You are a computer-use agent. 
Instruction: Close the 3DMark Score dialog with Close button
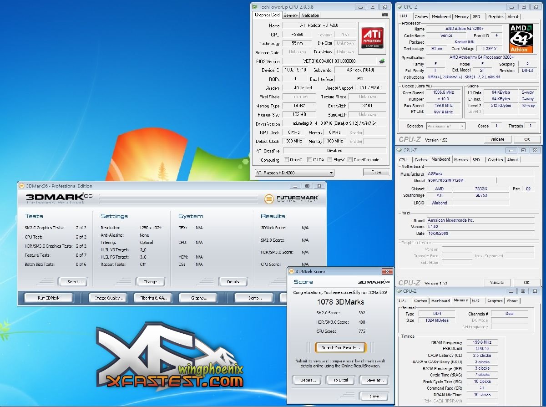point(374,396)
